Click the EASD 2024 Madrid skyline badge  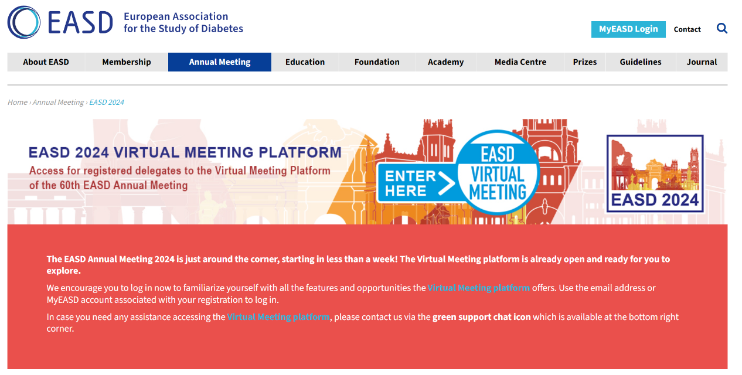pos(655,174)
